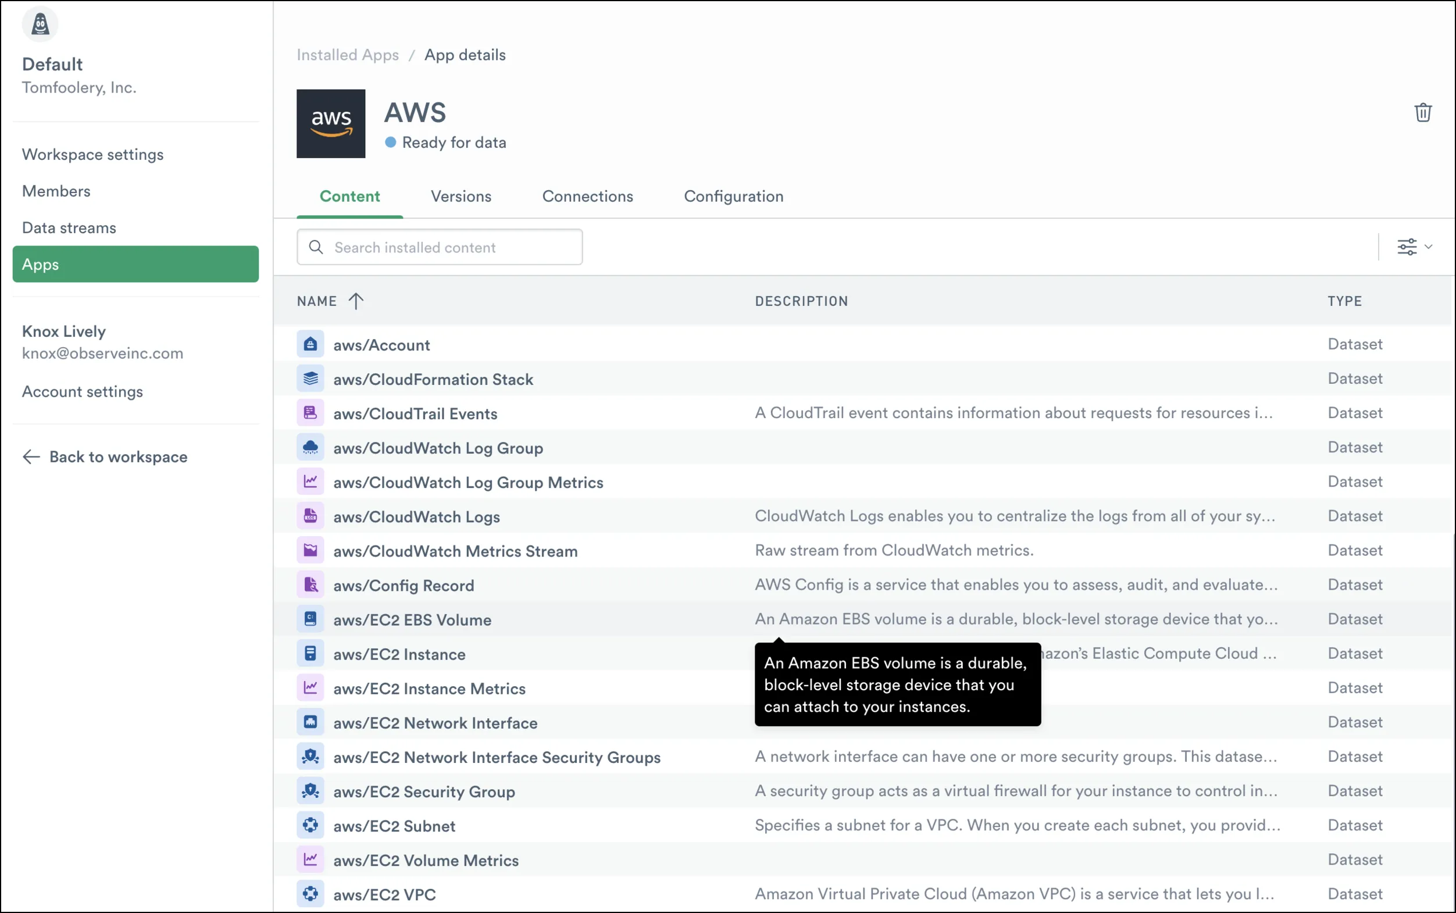Open the Configuration tab
Screen dimensions: 1456x913
733,197
